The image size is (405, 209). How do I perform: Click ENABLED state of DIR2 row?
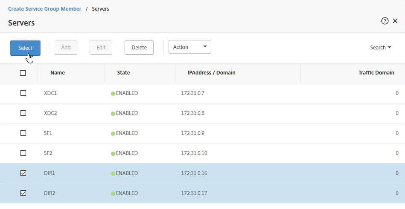(127, 193)
